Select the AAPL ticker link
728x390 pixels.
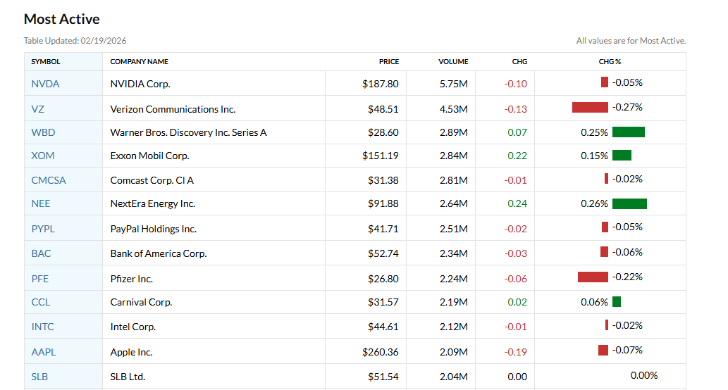[43, 352]
